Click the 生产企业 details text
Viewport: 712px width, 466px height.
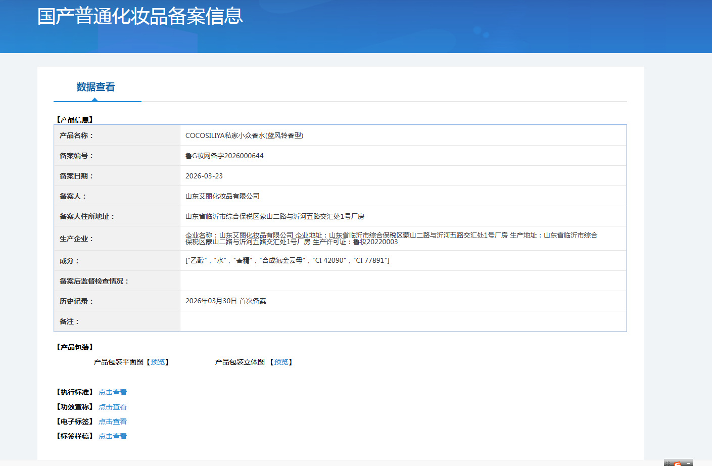click(391, 239)
